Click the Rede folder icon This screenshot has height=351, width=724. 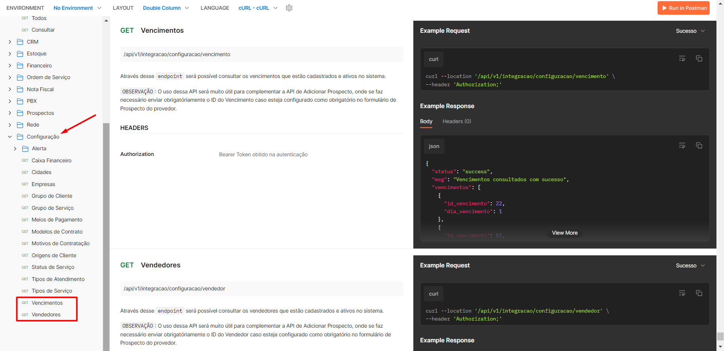(20, 125)
